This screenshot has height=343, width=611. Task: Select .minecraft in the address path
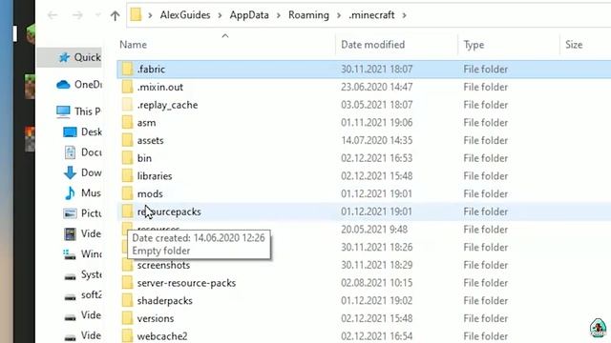(371, 15)
